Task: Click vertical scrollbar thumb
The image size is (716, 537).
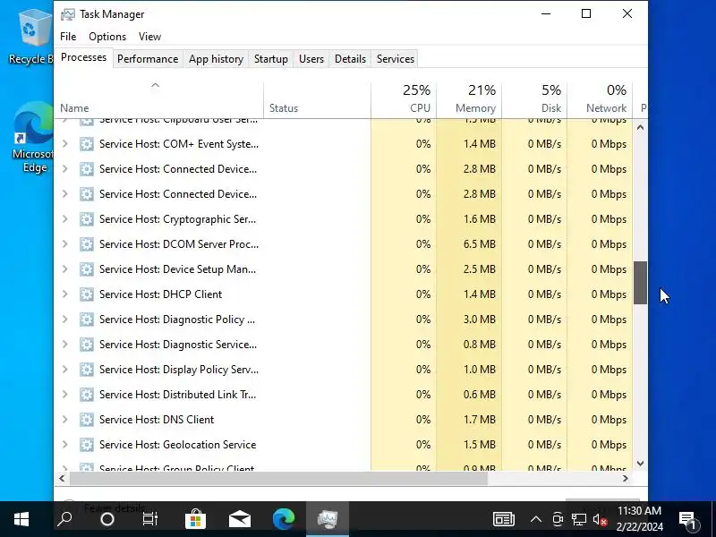Action: click(640, 283)
